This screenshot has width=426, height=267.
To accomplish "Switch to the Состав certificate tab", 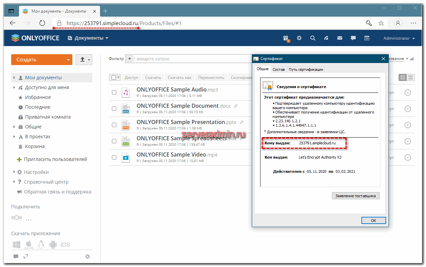I will click(279, 69).
